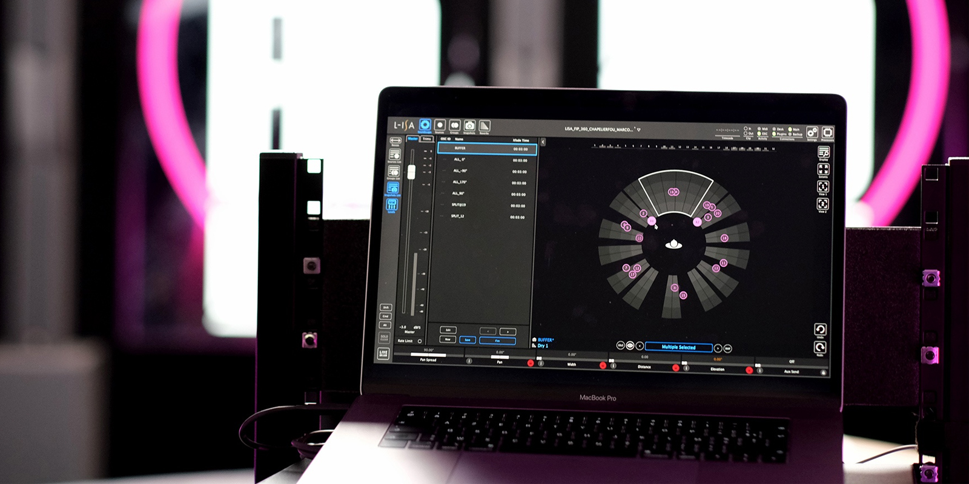Collapse the side panel with arrow
Image resolution: width=969 pixels, height=484 pixels.
tap(543, 142)
